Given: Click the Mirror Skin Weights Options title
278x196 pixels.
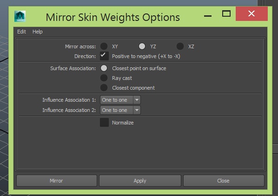Looking at the screenshot, I should click(x=113, y=17).
